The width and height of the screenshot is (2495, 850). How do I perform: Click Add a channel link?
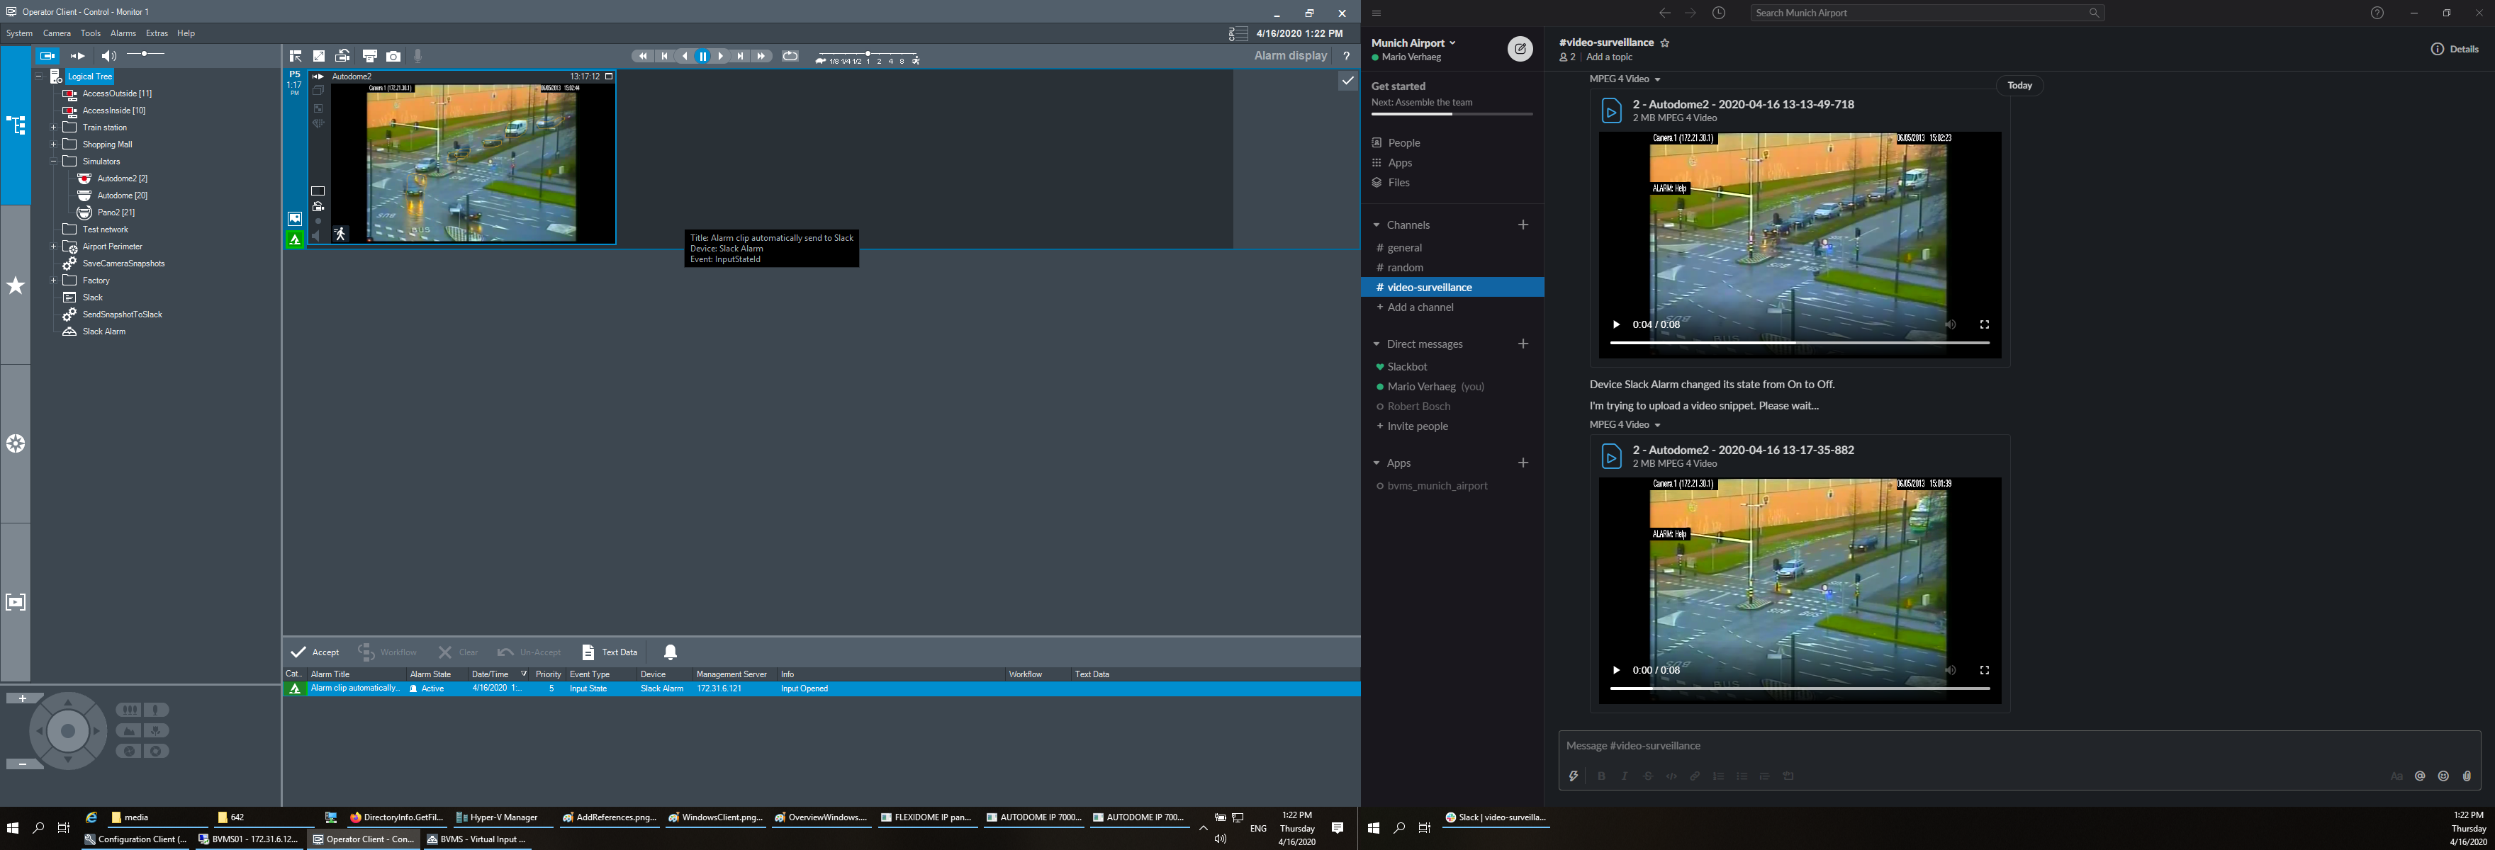click(x=1420, y=308)
